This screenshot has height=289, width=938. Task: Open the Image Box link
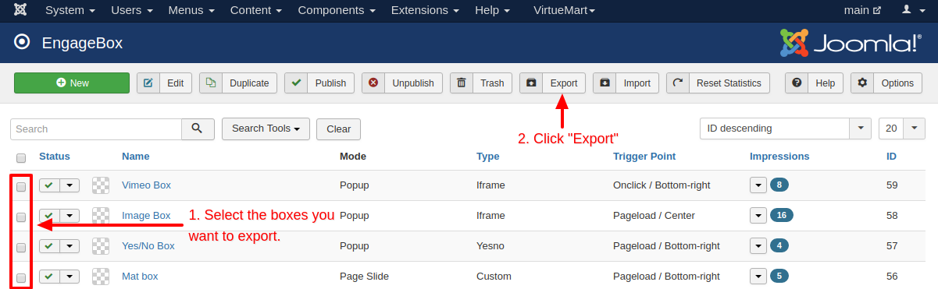pyautogui.click(x=146, y=216)
